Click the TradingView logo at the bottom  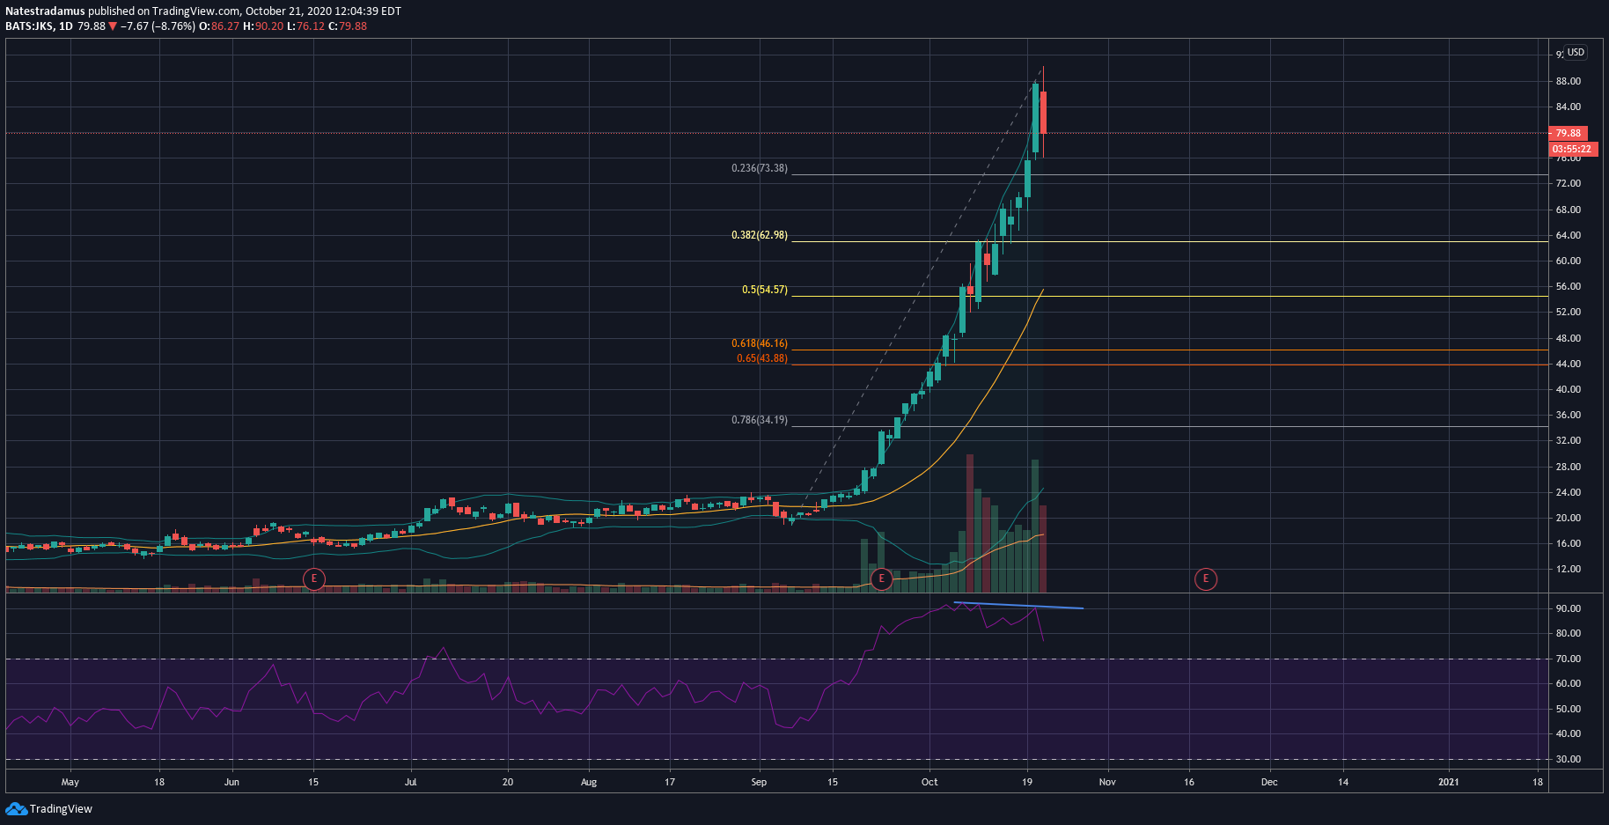click(x=49, y=808)
